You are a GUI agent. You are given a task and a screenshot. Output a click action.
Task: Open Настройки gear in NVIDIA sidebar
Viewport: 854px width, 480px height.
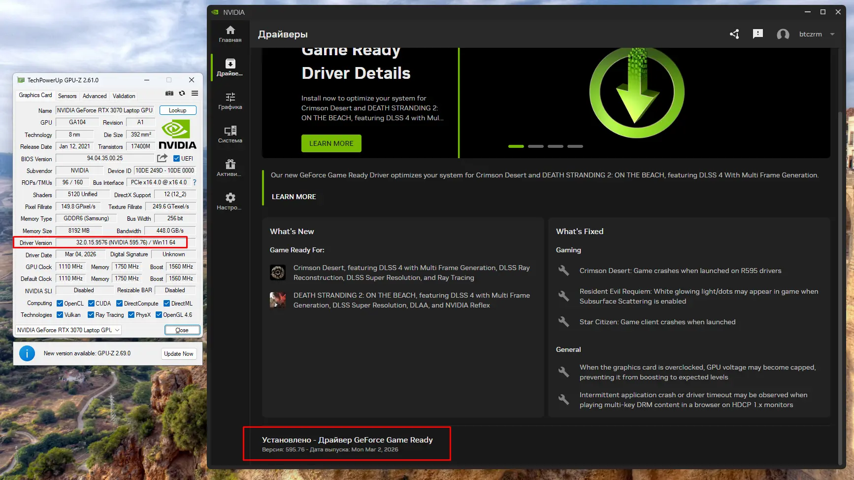coord(230,202)
